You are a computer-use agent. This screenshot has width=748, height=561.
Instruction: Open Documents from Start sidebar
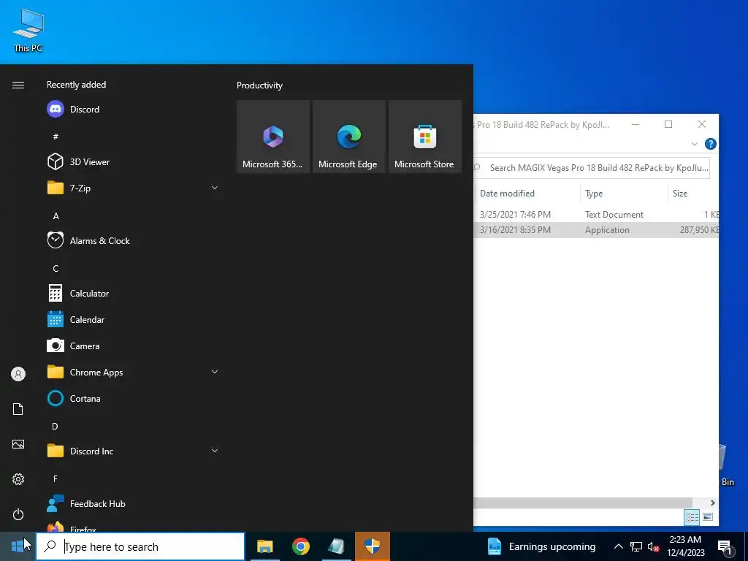click(x=18, y=409)
